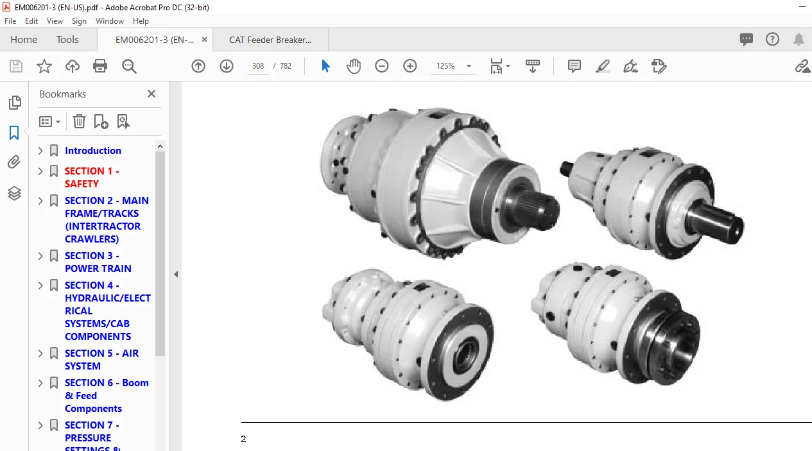Activate the Selection arrow tool
The width and height of the screenshot is (812, 451).
pos(325,66)
